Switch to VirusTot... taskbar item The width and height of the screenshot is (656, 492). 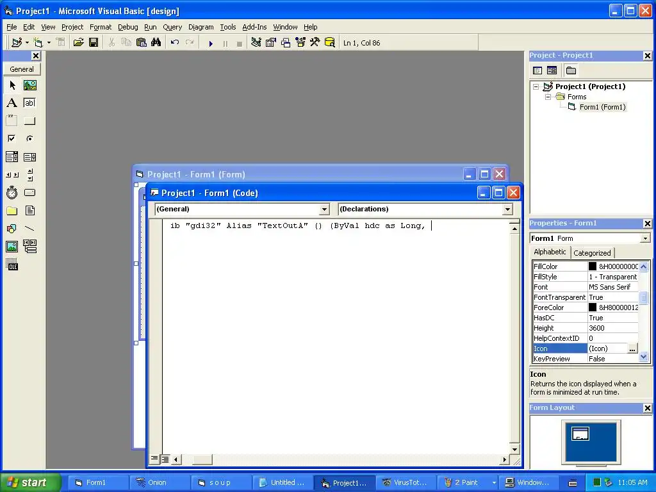pyautogui.click(x=405, y=483)
